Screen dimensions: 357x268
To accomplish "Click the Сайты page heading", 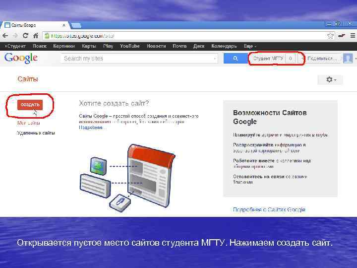I will click(28, 79).
